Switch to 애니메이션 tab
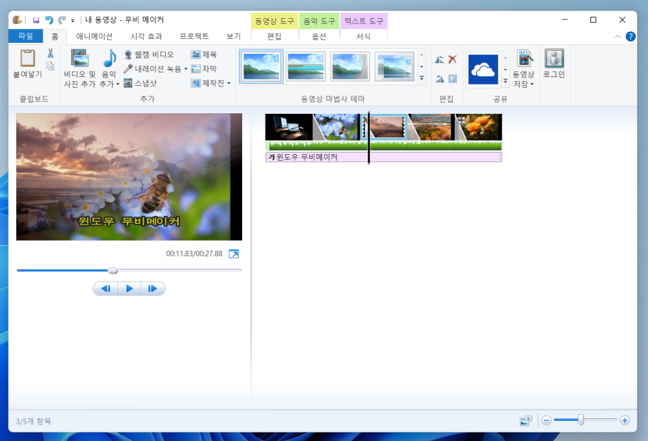 (x=94, y=36)
